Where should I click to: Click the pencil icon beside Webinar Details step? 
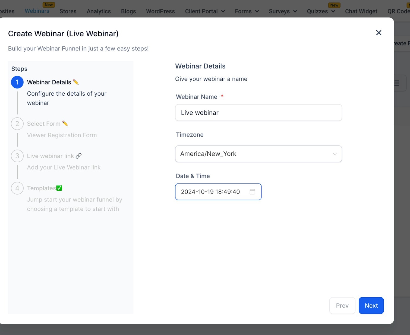[76, 82]
